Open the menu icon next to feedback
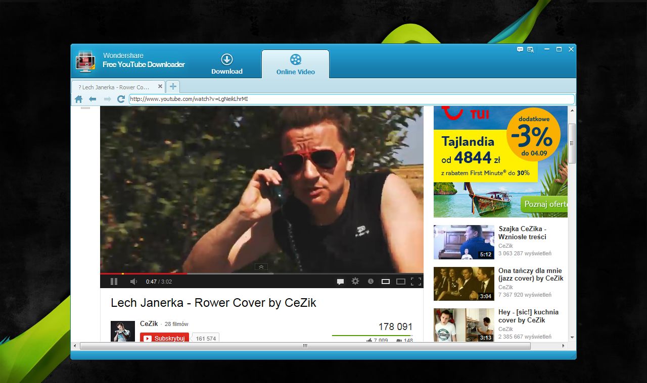647x383 pixels. [x=530, y=49]
